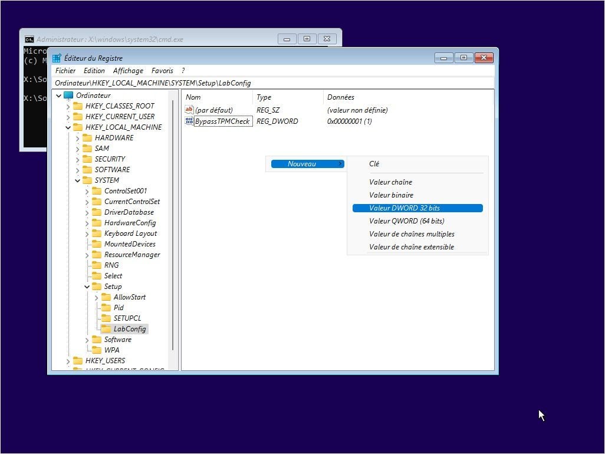Click the ControlSet001 folder icon

coord(97,191)
